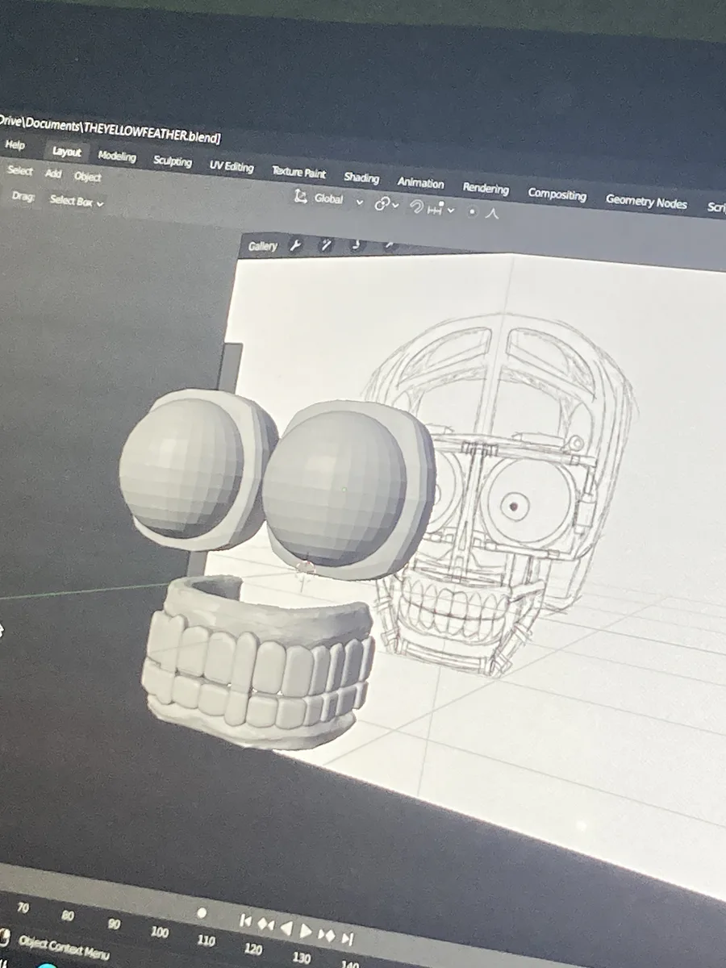Open the Help menu

tap(15, 145)
